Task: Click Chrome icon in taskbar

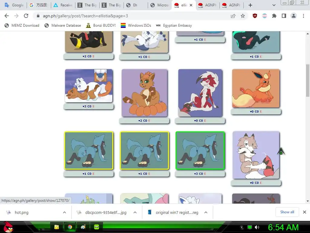Action: pos(70,227)
